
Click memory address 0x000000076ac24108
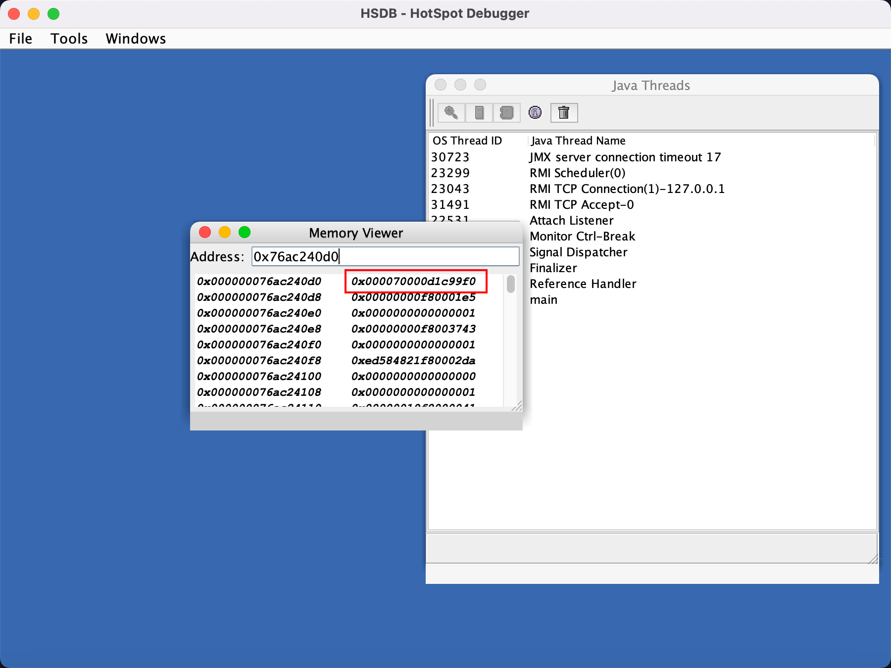click(x=259, y=392)
